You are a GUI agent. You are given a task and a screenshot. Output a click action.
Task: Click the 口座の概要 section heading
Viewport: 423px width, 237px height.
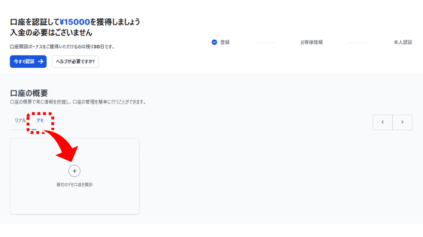29,93
